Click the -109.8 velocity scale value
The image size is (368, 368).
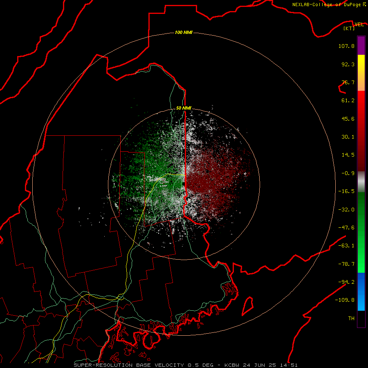coord(345,300)
